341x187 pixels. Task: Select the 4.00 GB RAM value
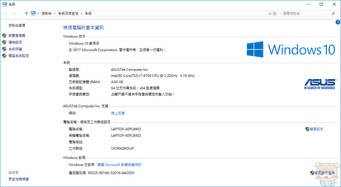117,82
